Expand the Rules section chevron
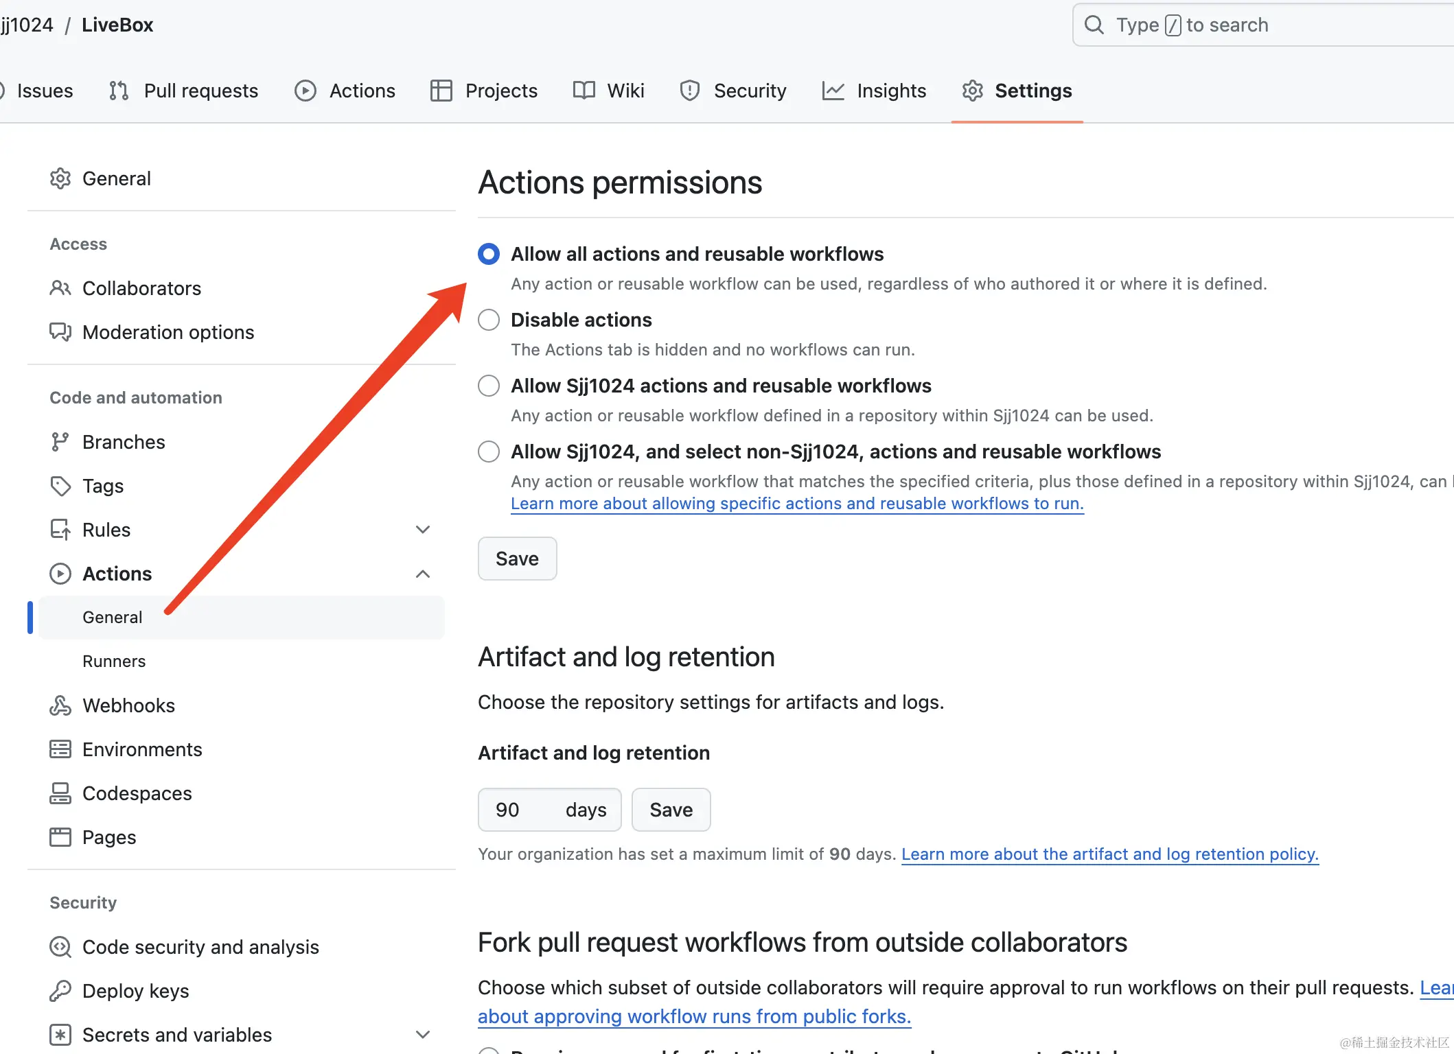This screenshot has width=1454, height=1054. [x=423, y=530]
